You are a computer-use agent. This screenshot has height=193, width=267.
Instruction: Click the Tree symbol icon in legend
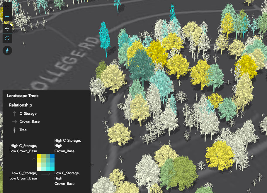pos(14,130)
